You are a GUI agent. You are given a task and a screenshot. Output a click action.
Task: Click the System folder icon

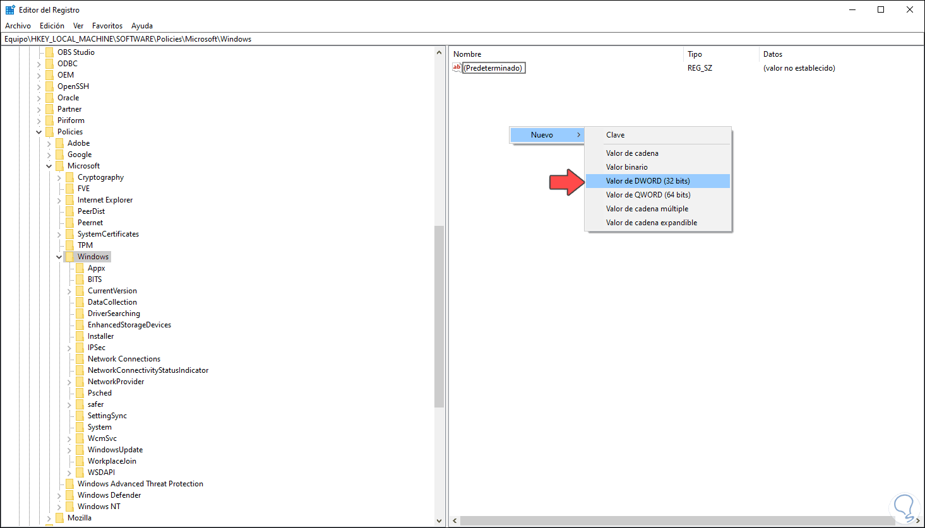[80, 427]
